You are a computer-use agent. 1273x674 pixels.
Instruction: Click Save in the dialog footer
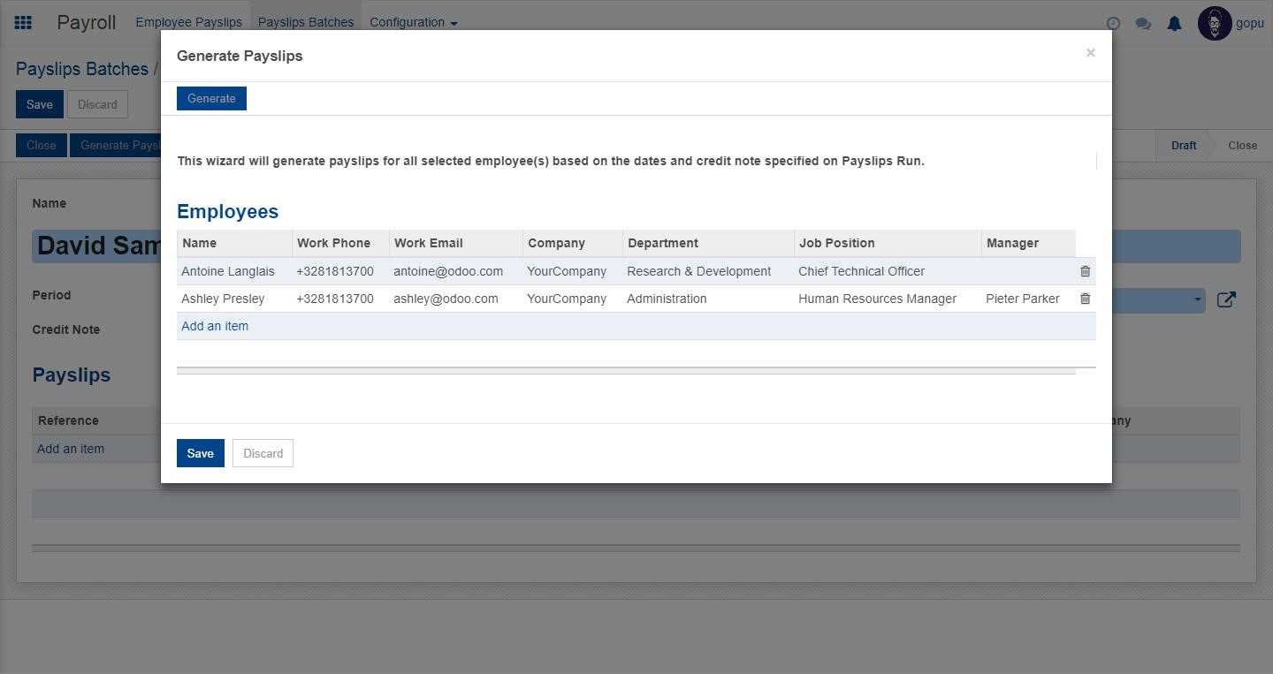click(x=200, y=453)
